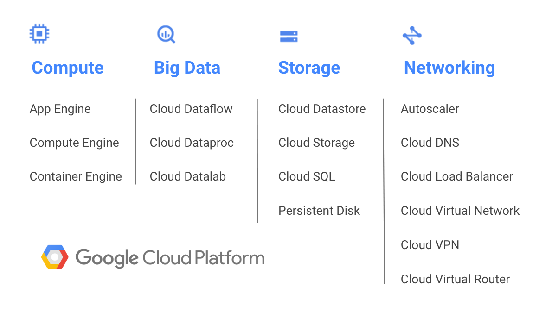
Task: Choose Compute Engine from the list
Action: (74, 143)
